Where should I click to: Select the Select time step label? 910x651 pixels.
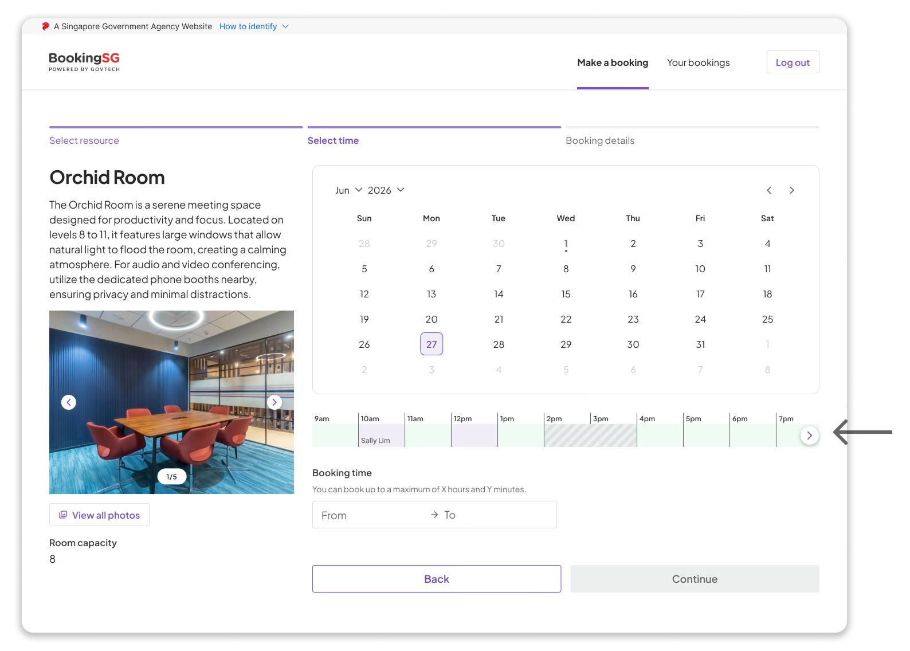[333, 140]
